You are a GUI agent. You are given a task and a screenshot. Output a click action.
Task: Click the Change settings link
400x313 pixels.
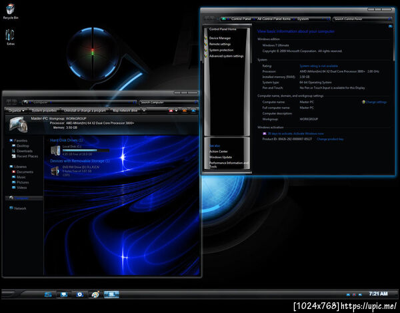(376, 102)
